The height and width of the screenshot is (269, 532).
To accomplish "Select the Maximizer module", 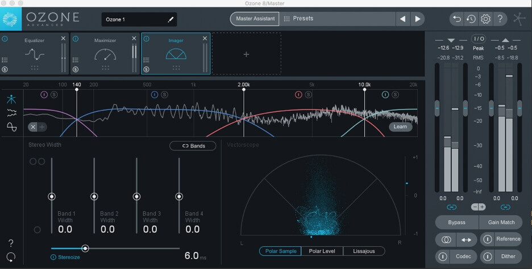I will pyautogui.click(x=105, y=53).
